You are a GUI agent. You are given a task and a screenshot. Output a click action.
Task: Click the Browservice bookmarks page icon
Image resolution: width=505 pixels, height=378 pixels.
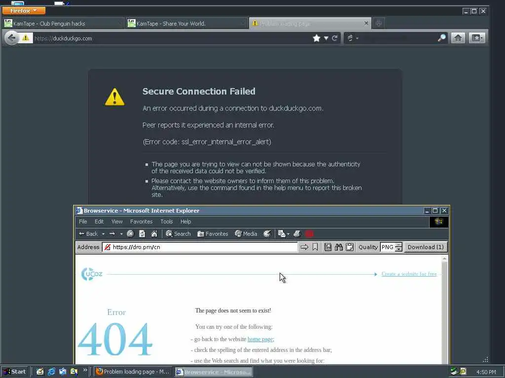tap(328, 247)
